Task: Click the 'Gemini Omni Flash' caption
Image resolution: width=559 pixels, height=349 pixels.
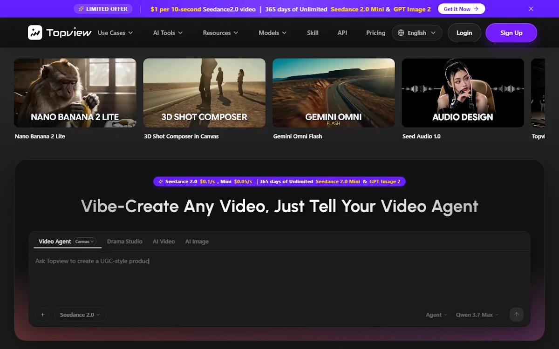Action: coord(298,136)
